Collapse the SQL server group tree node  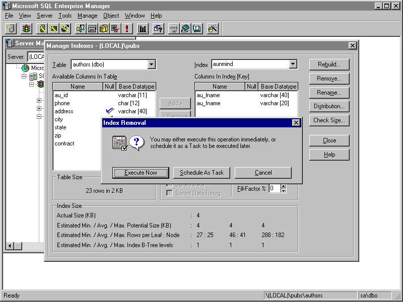(24, 77)
